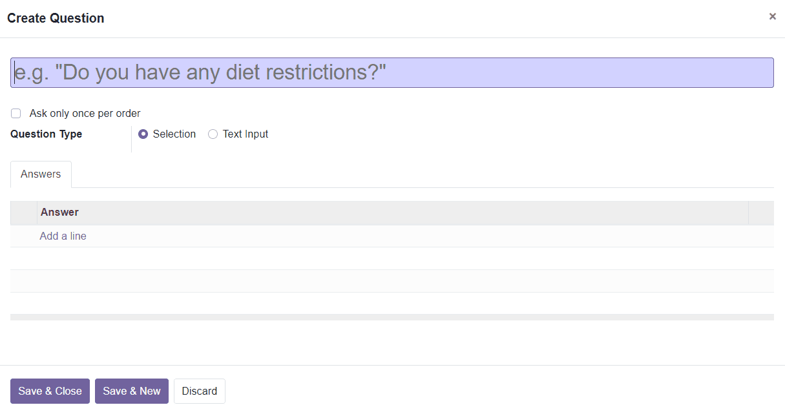Screen dimensions: 785x416
Task: Close the Create Question dialog with X
Action: click(772, 17)
